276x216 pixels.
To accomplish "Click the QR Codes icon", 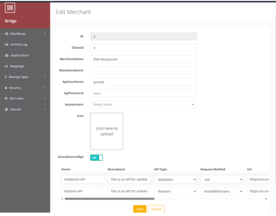I will tap(6, 98).
